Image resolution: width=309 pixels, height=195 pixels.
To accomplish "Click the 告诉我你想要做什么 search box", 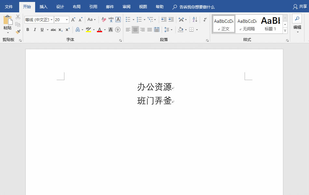I will [x=197, y=7].
